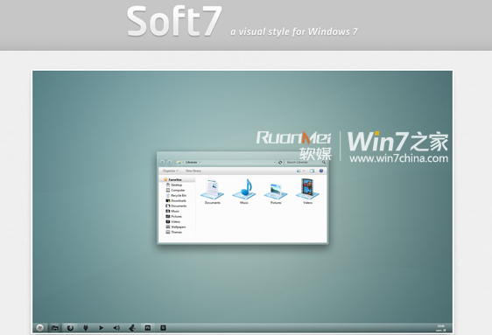Click the Libraries breadcrumb in the address bar

pyautogui.click(x=191, y=163)
